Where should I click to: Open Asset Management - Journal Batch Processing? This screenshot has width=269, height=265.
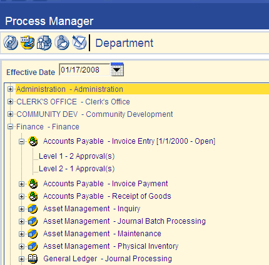point(124,221)
